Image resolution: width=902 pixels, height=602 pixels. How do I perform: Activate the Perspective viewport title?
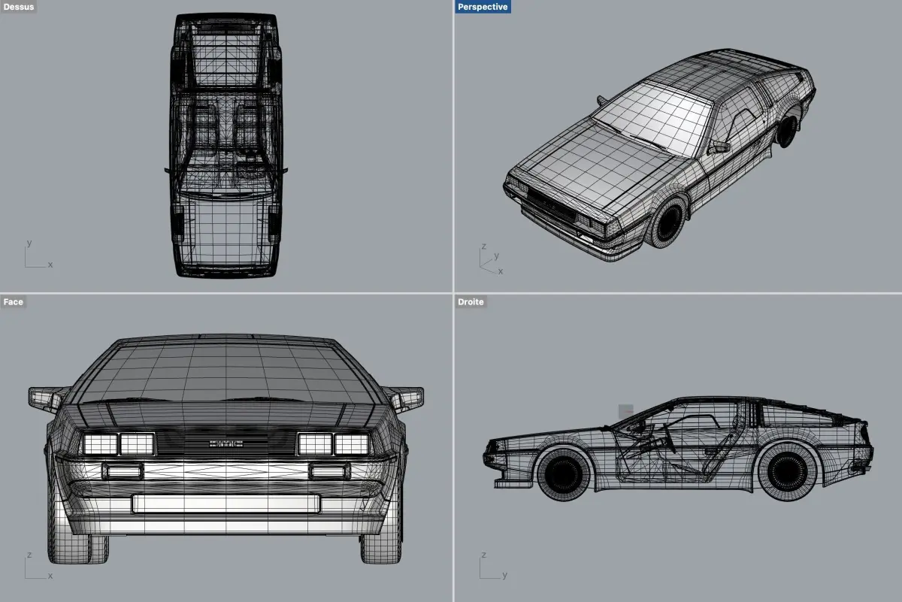(x=483, y=7)
